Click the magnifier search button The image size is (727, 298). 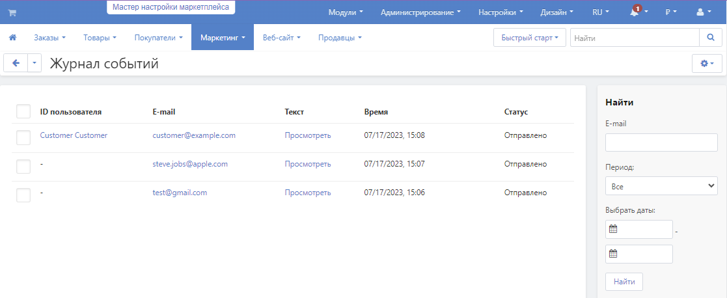point(710,38)
